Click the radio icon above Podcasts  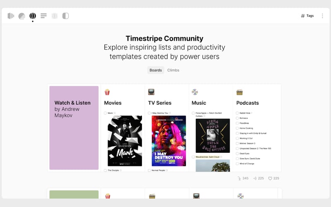click(x=240, y=92)
